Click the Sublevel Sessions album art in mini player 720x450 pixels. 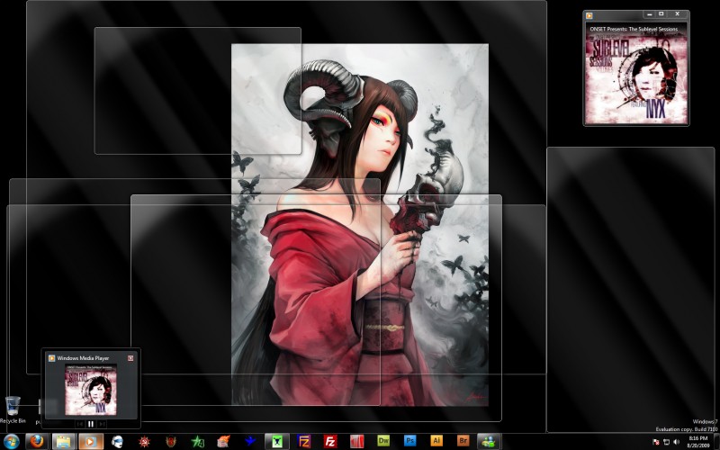tap(636, 74)
